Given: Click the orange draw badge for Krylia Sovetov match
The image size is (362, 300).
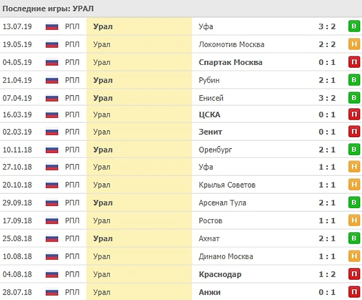Looking at the screenshot, I should tap(354, 185).
